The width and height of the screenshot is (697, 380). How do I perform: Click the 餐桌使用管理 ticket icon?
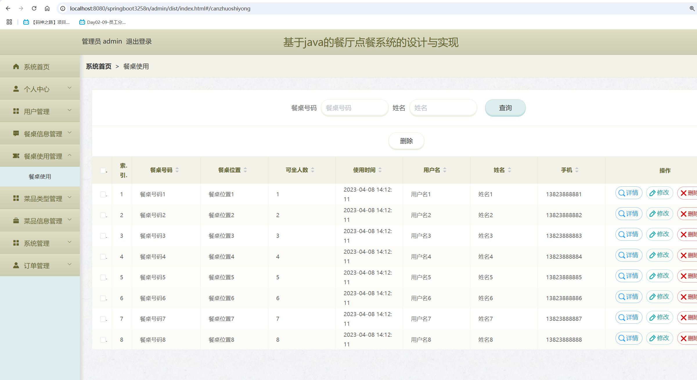(x=16, y=156)
